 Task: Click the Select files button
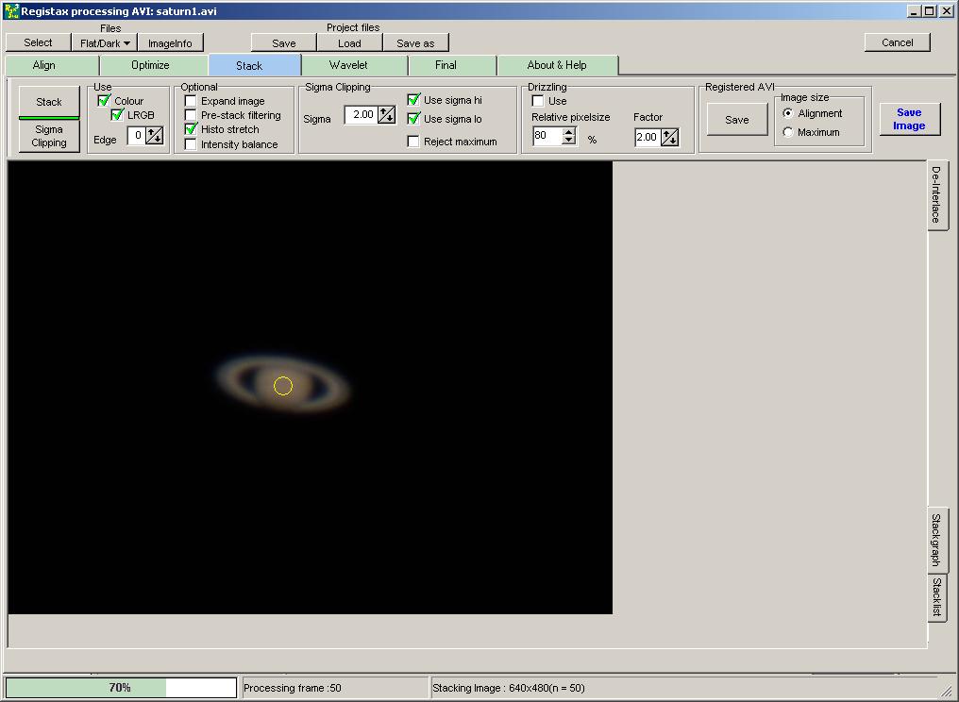point(38,42)
